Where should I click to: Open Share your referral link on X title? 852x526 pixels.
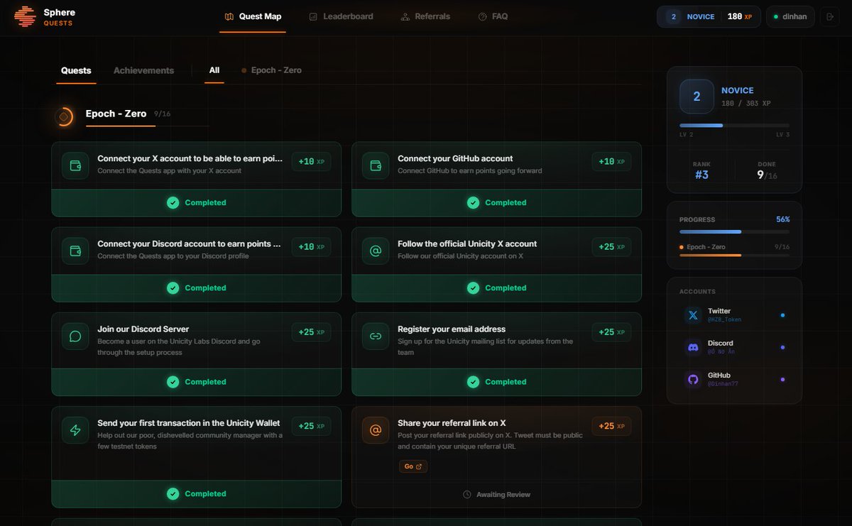point(452,423)
